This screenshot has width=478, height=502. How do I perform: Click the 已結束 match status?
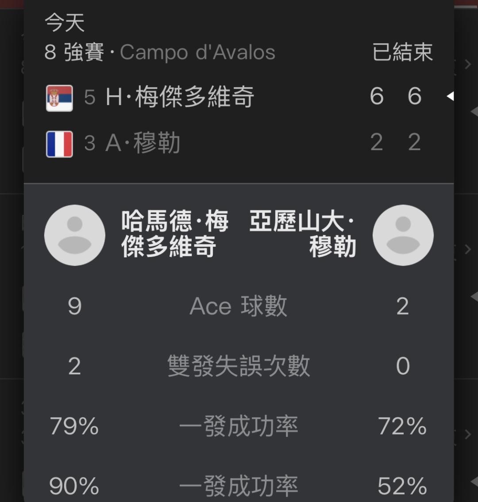coord(402,53)
